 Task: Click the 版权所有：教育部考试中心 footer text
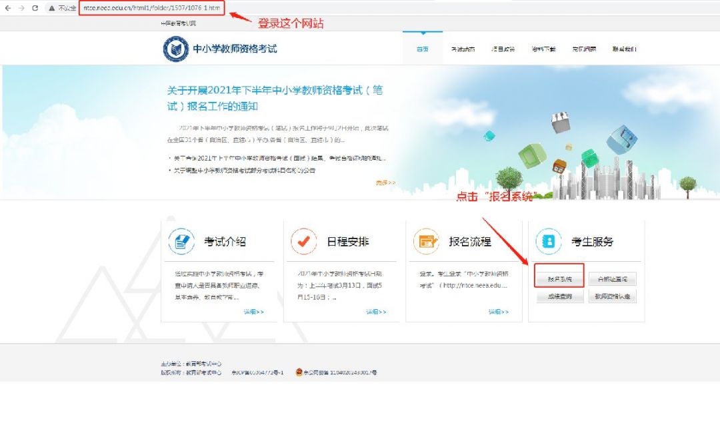pos(191,372)
